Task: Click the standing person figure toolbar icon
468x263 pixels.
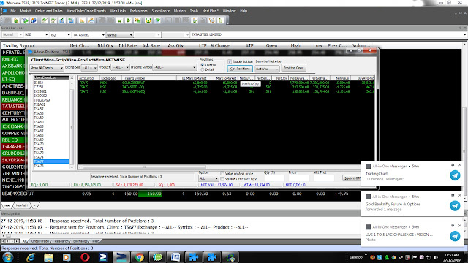Action: pyautogui.click(x=195, y=20)
